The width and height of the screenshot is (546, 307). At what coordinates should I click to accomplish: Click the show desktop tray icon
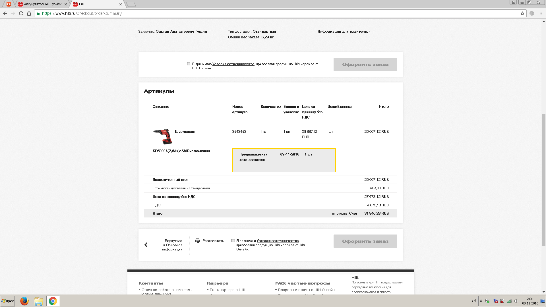click(x=543, y=301)
